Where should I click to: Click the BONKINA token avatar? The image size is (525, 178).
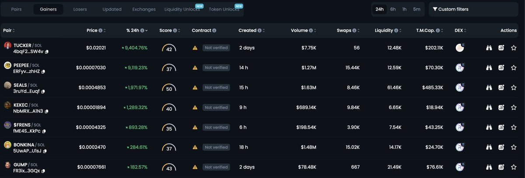(x=7, y=145)
